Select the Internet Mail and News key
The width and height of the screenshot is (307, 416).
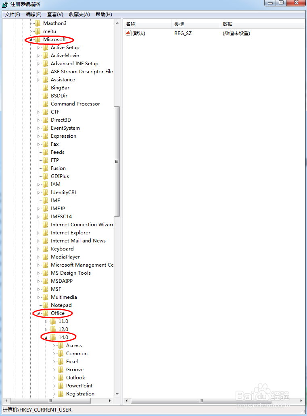click(78, 241)
